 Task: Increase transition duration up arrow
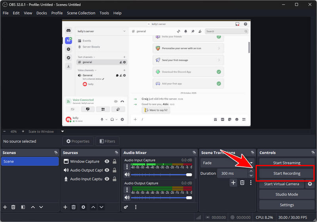coord(251,171)
